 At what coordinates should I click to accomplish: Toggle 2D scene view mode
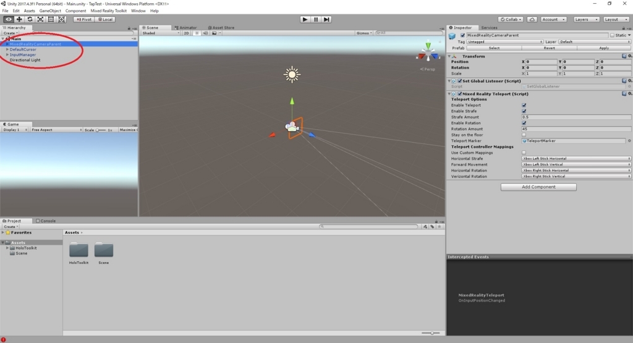click(187, 33)
